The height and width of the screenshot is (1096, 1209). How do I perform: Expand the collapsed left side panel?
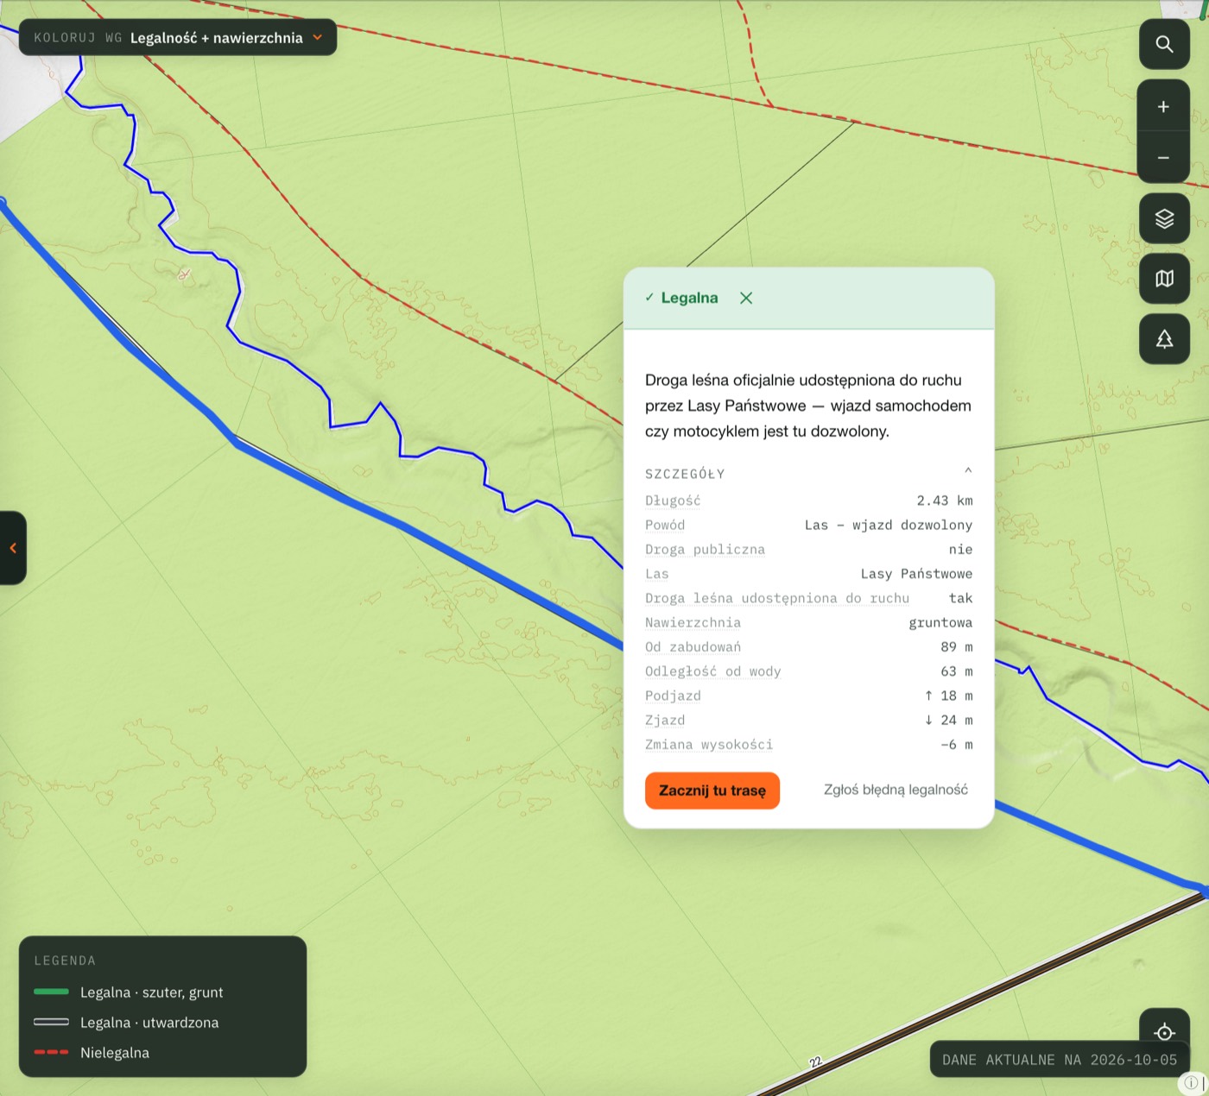pyautogui.click(x=13, y=548)
